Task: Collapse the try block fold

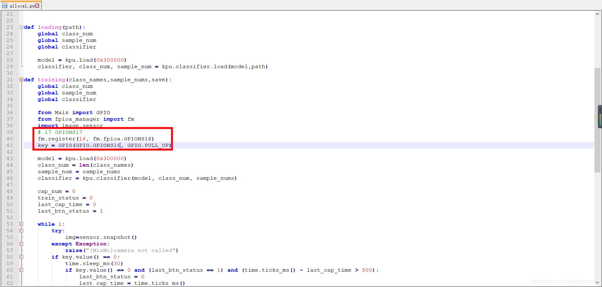Action: coord(21,231)
